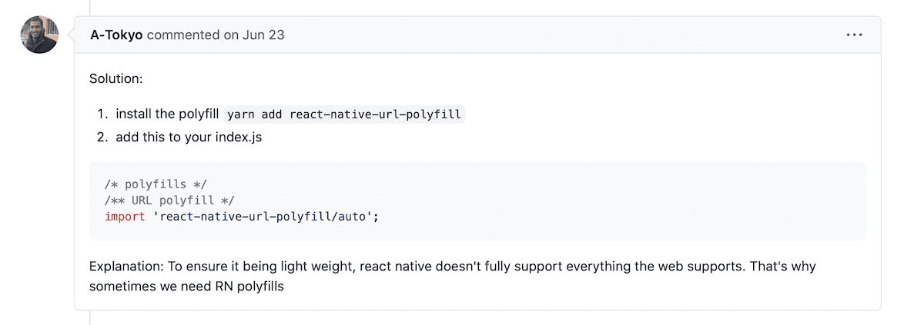This screenshot has height=325, width=924.
Task: Click 'add this to your index.js' list item
Action: tap(189, 137)
